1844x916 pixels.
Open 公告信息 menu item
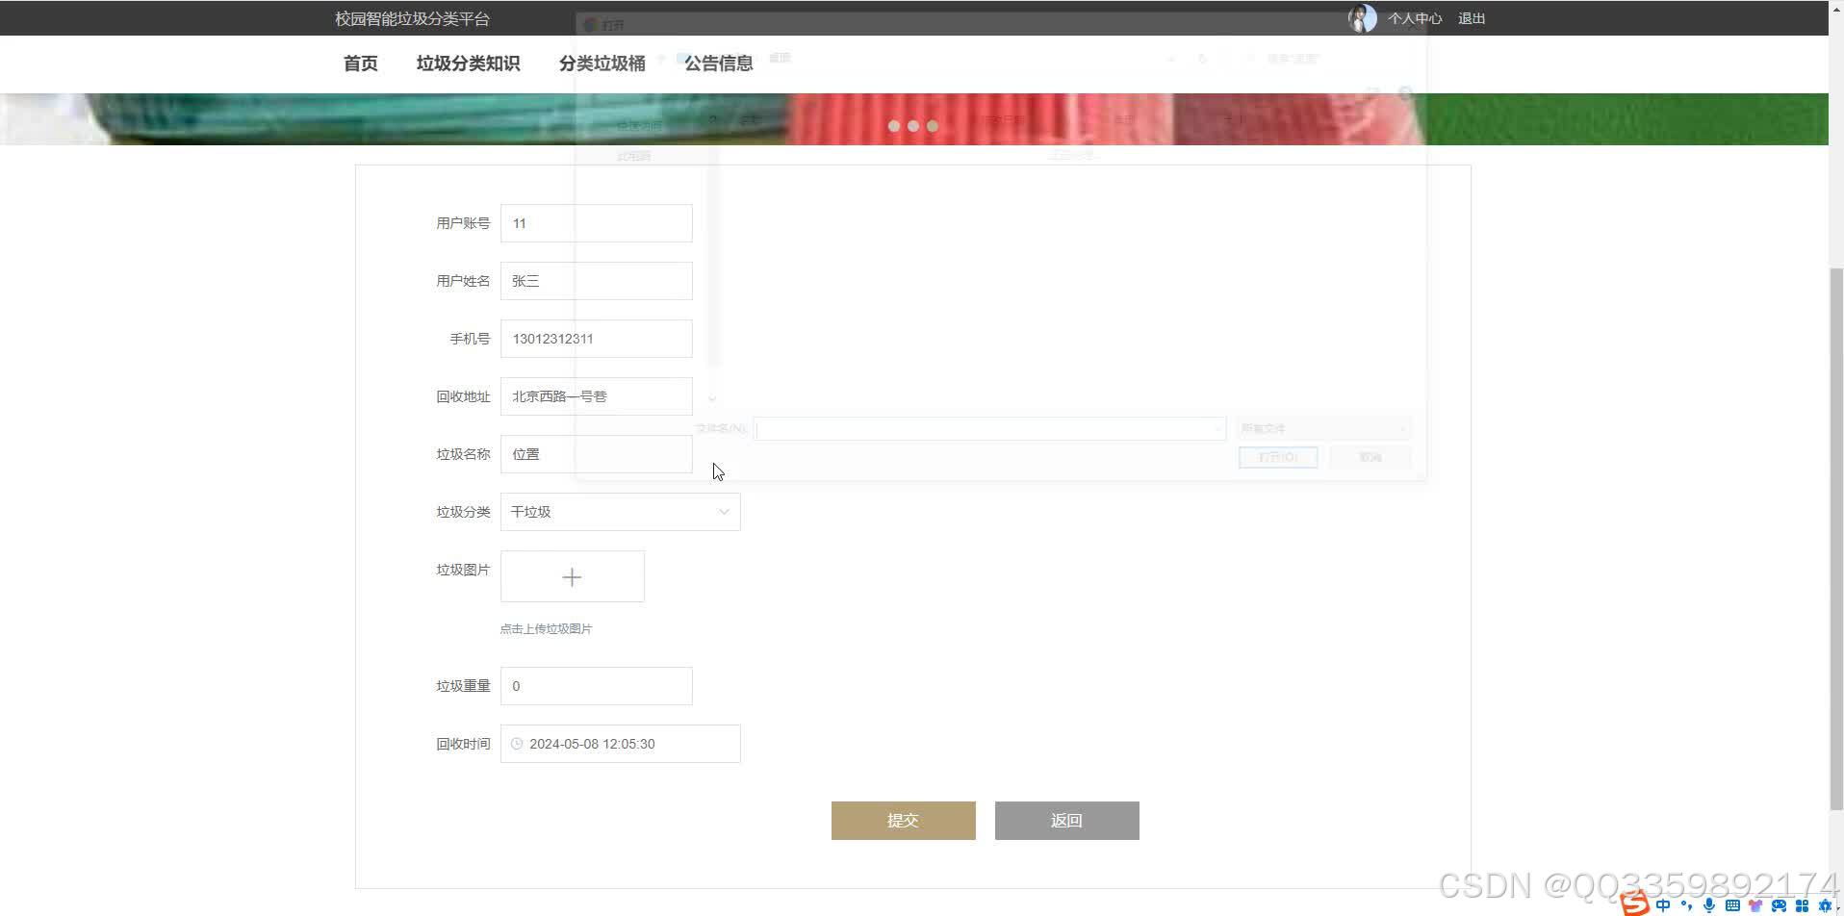(719, 64)
